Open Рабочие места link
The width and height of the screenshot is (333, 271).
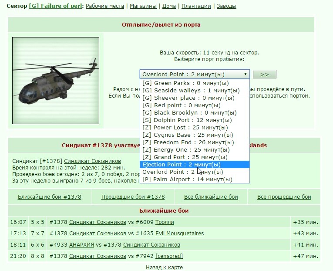[105, 6]
